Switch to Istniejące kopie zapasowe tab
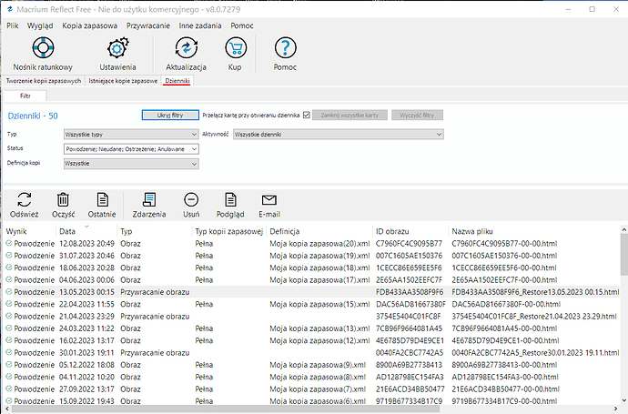 tap(123, 81)
